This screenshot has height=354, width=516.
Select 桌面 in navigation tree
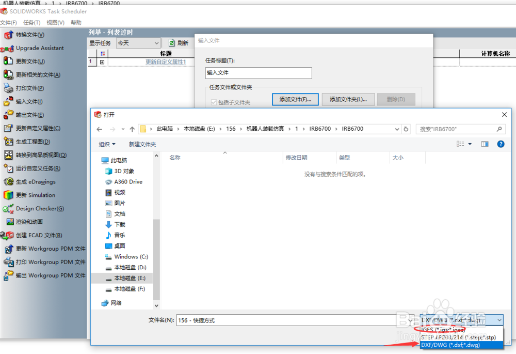tap(120, 246)
